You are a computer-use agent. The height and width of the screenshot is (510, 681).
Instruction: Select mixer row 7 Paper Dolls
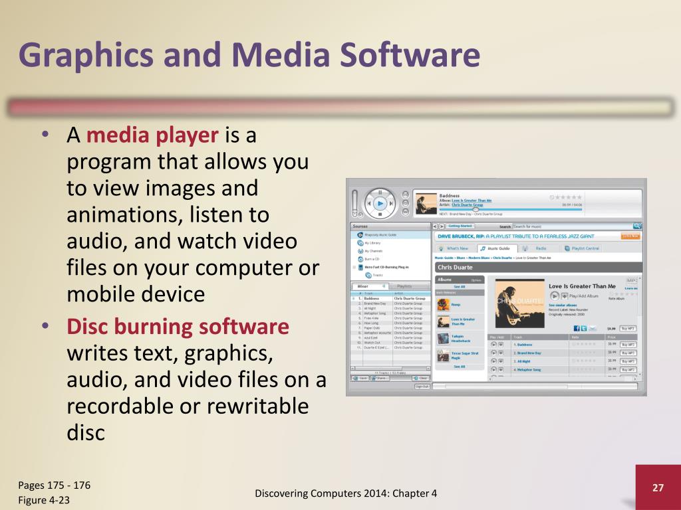pyautogui.click(x=390, y=328)
